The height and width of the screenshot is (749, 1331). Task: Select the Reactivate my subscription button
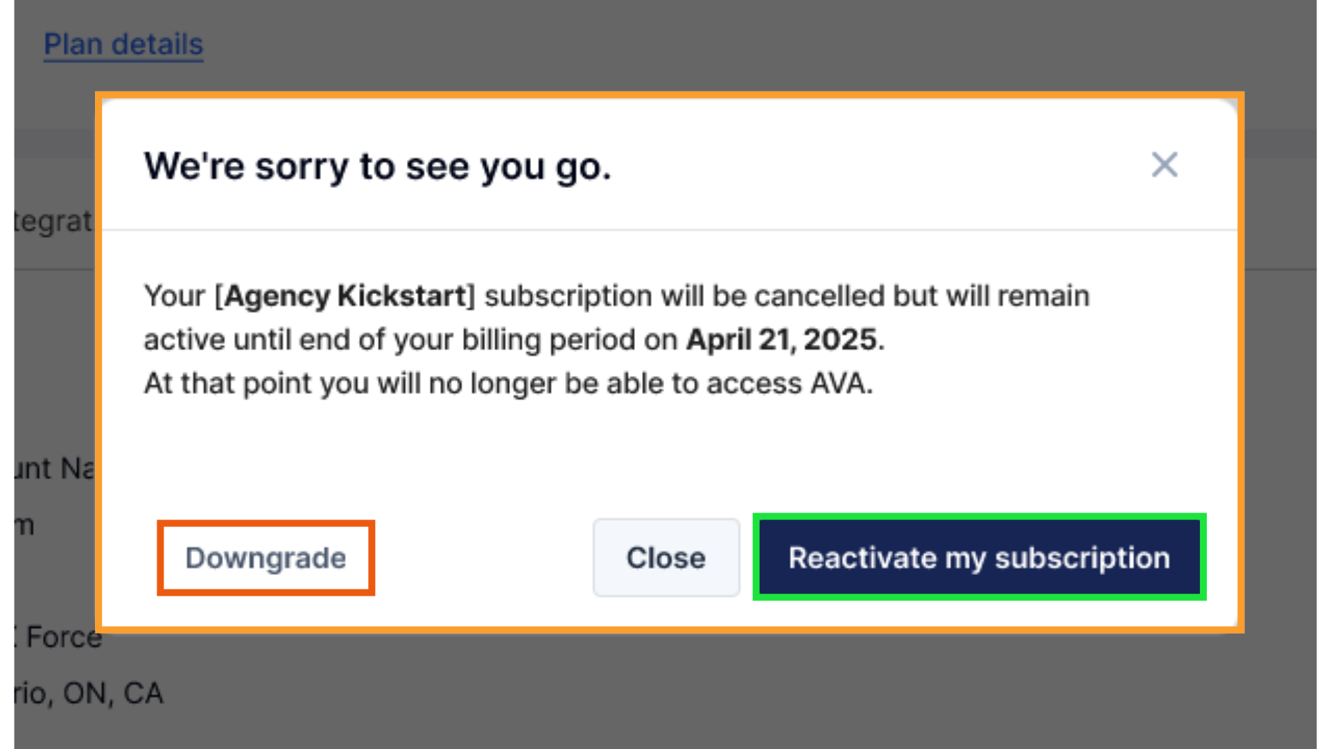coord(978,557)
